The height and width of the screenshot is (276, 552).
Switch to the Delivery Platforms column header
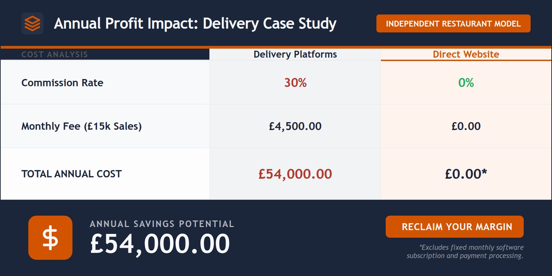295,54
